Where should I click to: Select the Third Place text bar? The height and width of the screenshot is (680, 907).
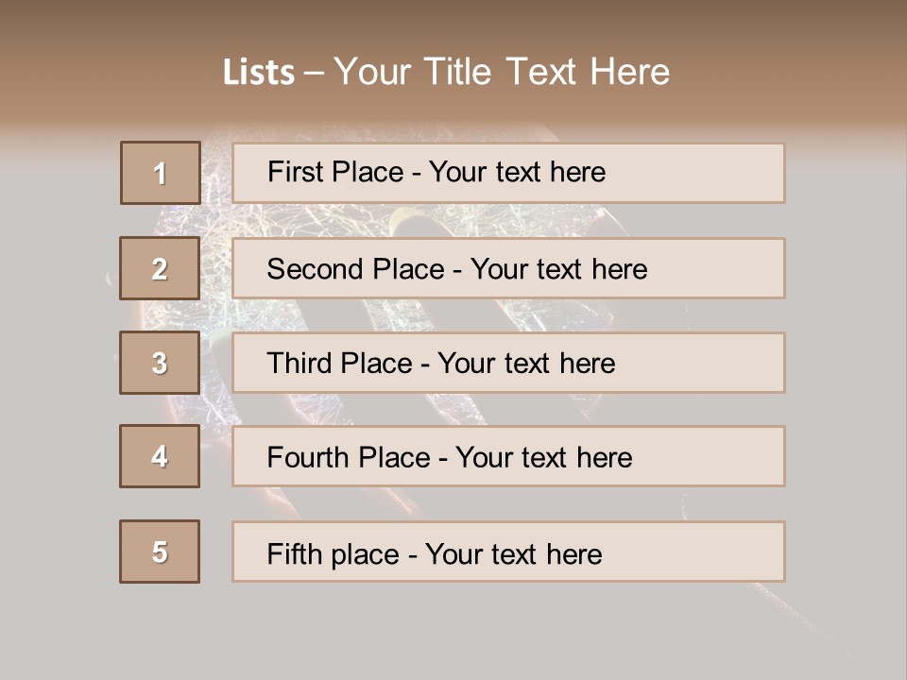[508, 363]
